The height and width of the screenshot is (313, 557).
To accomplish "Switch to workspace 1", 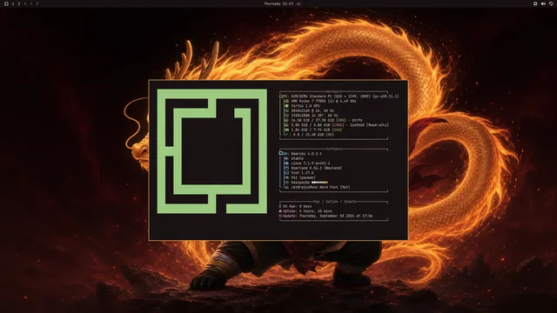I will pyautogui.click(x=13, y=3).
